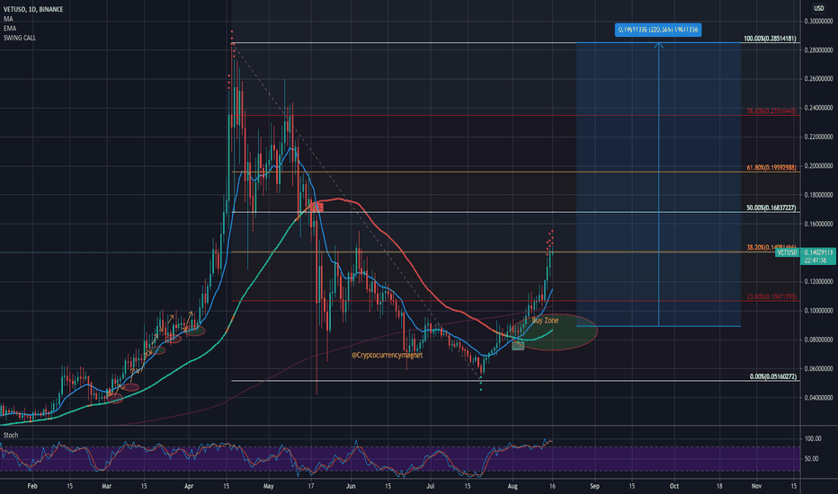
Task: Click the 0.18000000 price axis label
Action: 818,195
